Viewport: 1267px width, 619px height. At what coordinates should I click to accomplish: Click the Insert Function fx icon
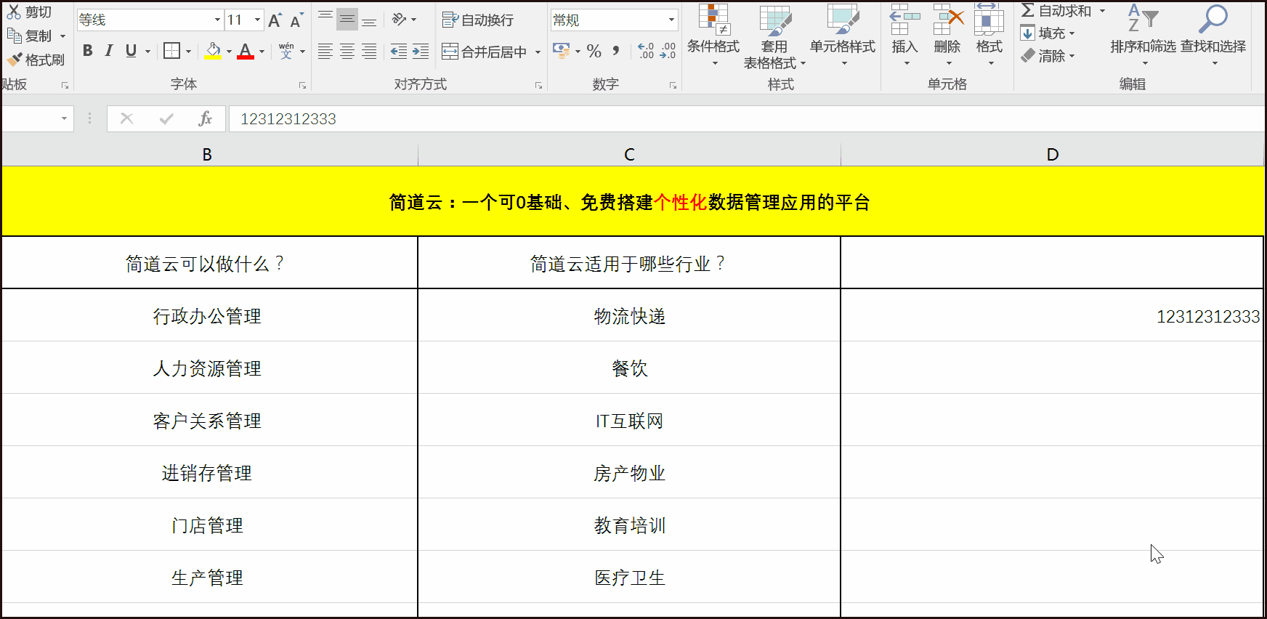(x=205, y=118)
